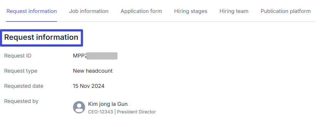Click the MPP2 request ID value

pyautogui.click(x=79, y=56)
